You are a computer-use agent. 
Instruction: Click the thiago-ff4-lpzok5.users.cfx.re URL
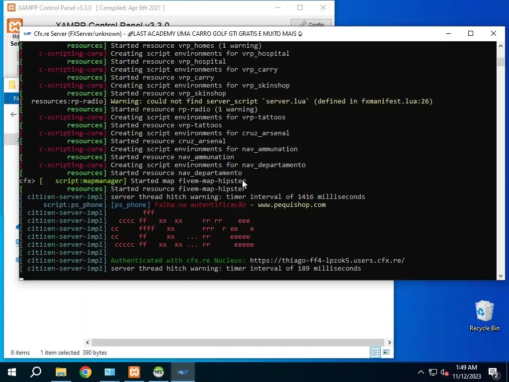[327, 261]
